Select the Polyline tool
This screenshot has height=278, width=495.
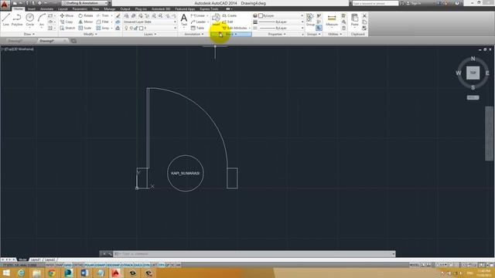click(x=17, y=20)
